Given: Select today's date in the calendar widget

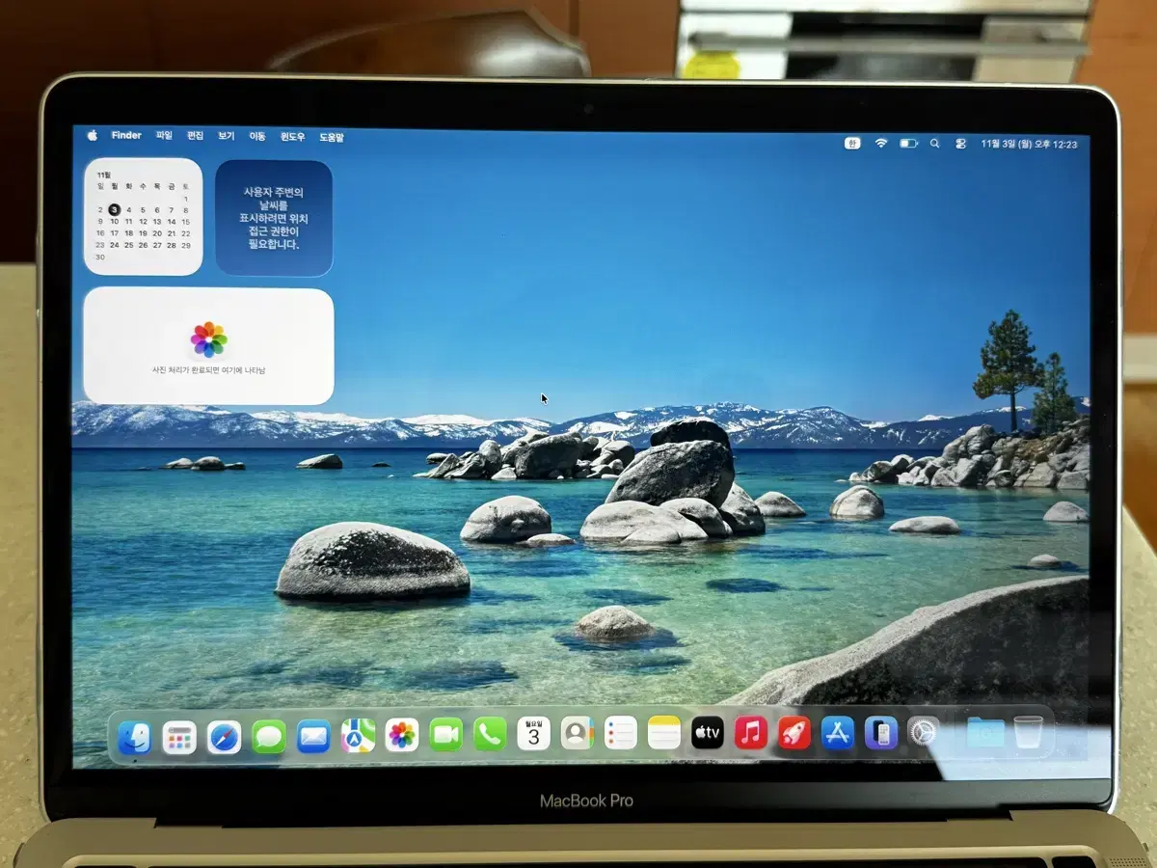Looking at the screenshot, I should (x=115, y=209).
